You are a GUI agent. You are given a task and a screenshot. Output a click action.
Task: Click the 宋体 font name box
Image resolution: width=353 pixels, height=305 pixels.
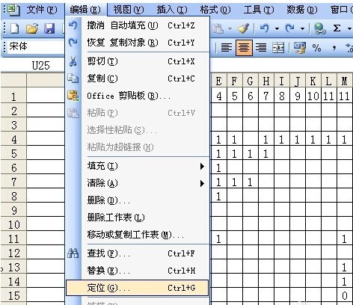(x=35, y=46)
